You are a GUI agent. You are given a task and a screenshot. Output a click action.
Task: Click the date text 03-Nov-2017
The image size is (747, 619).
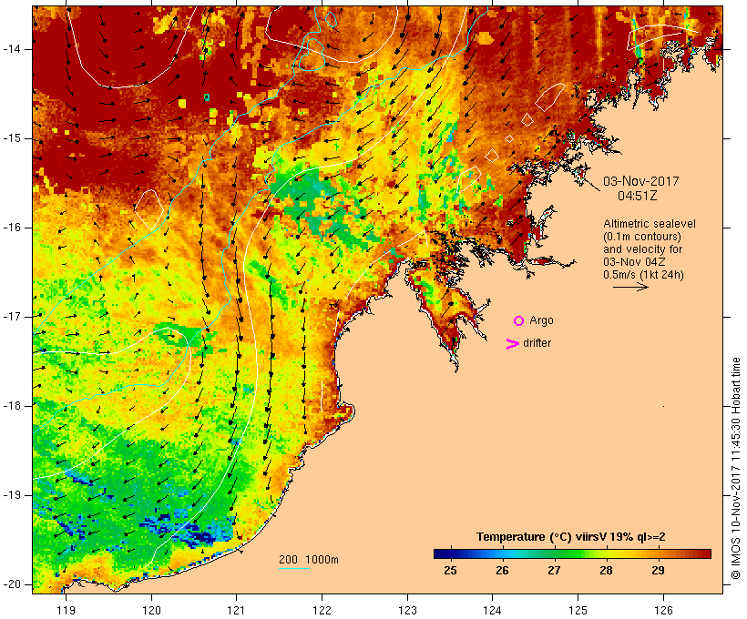tap(640, 181)
